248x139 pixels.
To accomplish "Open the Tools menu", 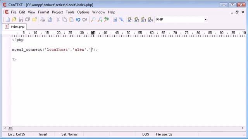I will coord(70,12).
